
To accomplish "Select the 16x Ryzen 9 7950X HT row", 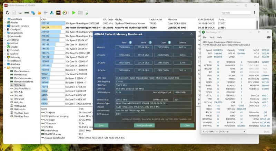I will (76, 40).
